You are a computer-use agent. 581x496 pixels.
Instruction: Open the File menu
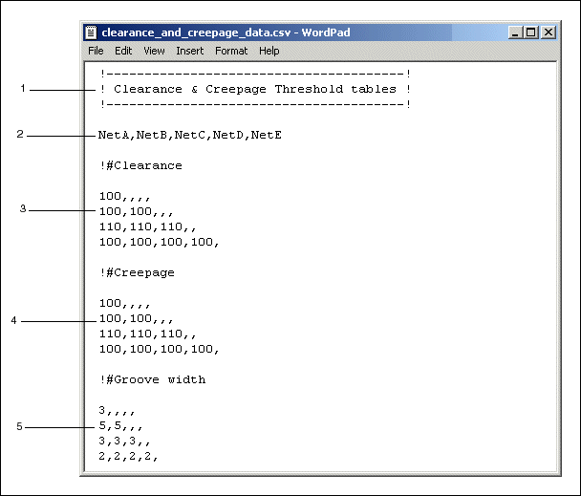97,51
